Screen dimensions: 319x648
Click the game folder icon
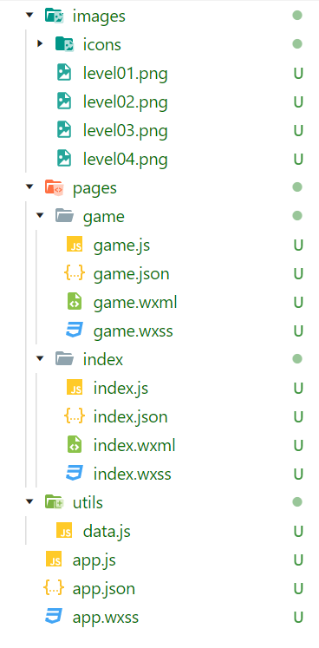pyautogui.click(x=64, y=216)
